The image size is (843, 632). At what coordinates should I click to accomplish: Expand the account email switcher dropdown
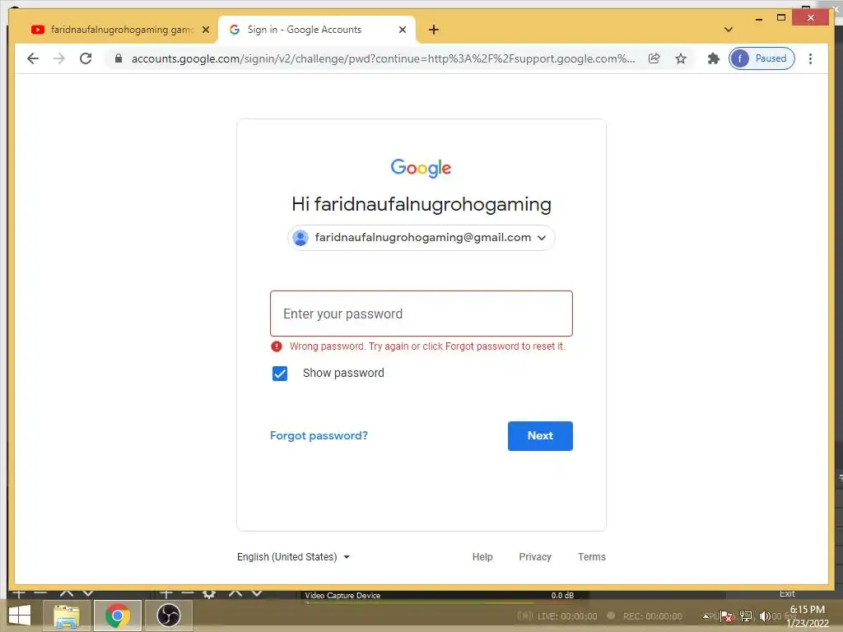[x=421, y=238]
